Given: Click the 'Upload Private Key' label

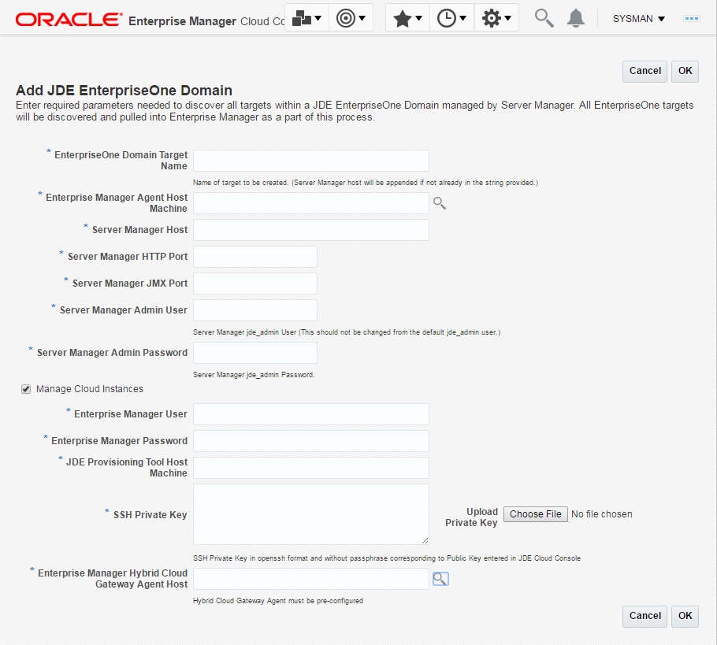Looking at the screenshot, I should pyautogui.click(x=471, y=517).
